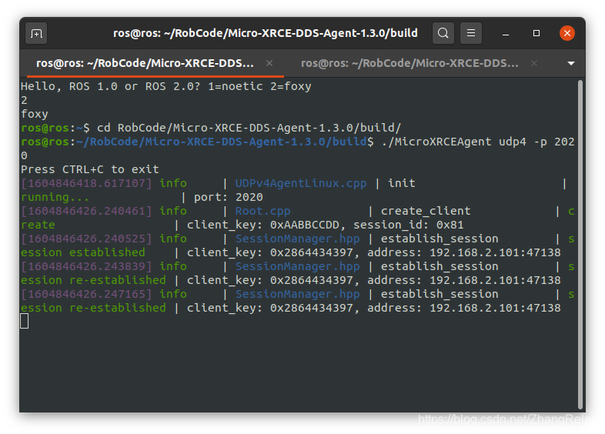Open a new terminal tab icon
605x434 pixels.
click(x=36, y=34)
